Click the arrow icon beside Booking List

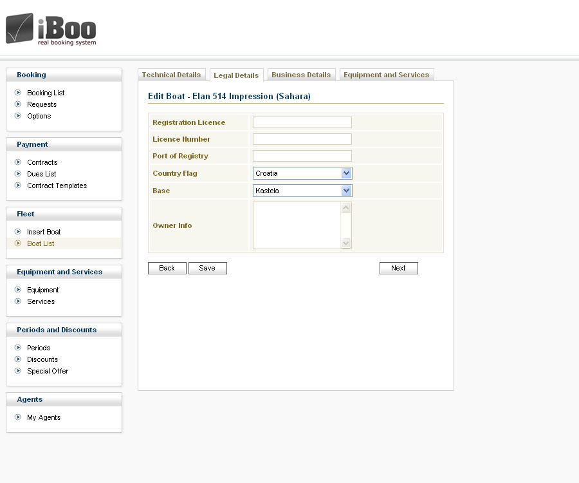[x=18, y=93]
